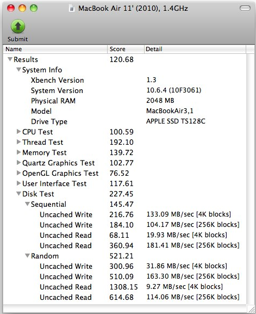The height and width of the screenshot is (314, 256).
Task: Click the Name column header
Action: tap(55, 49)
